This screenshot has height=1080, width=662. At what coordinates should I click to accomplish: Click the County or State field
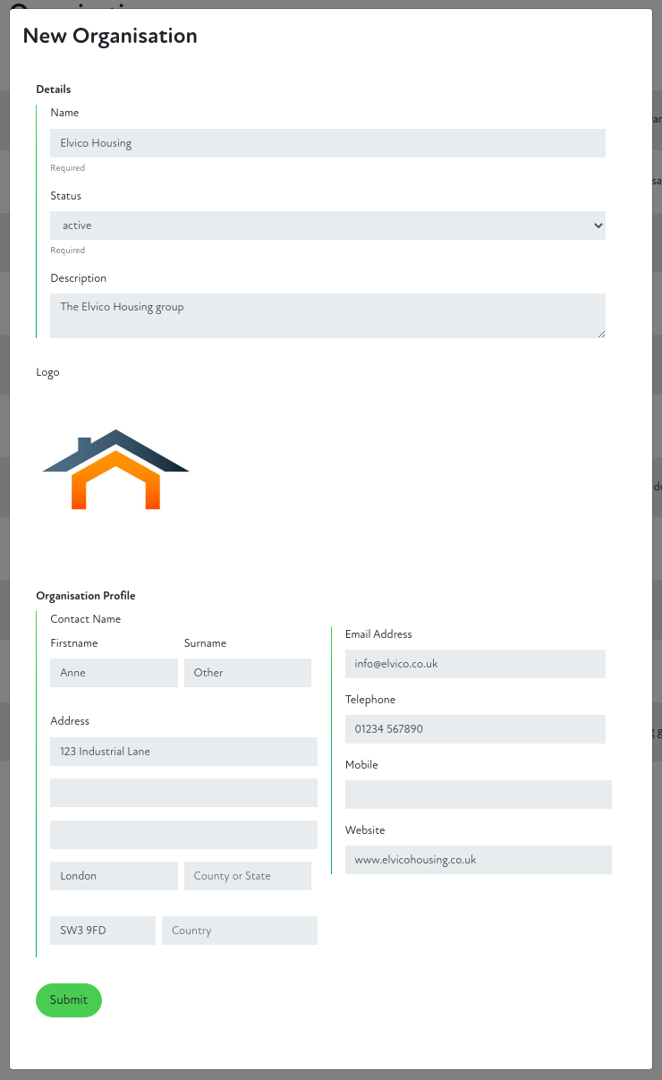[247, 876]
